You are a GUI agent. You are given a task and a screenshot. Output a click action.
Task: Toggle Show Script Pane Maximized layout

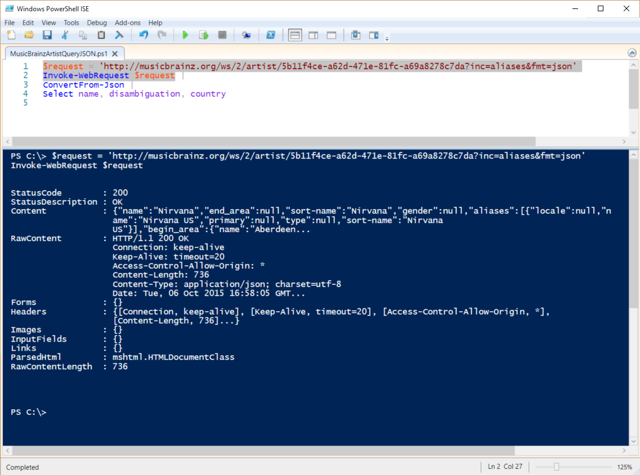pyautogui.click(x=331, y=34)
